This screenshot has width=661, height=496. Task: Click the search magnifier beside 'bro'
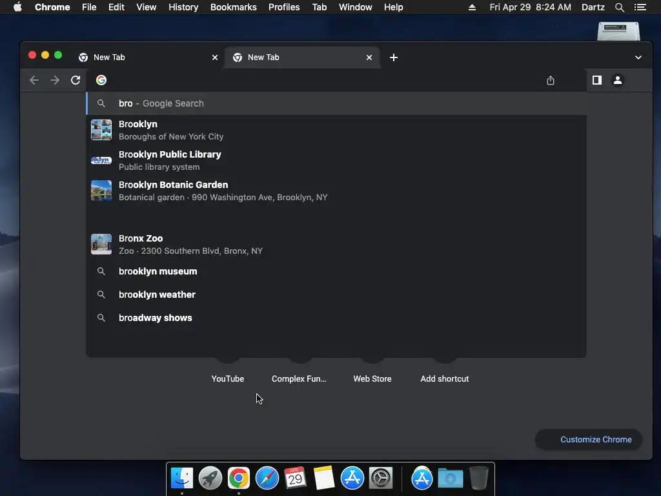click(x=101, y=103)
